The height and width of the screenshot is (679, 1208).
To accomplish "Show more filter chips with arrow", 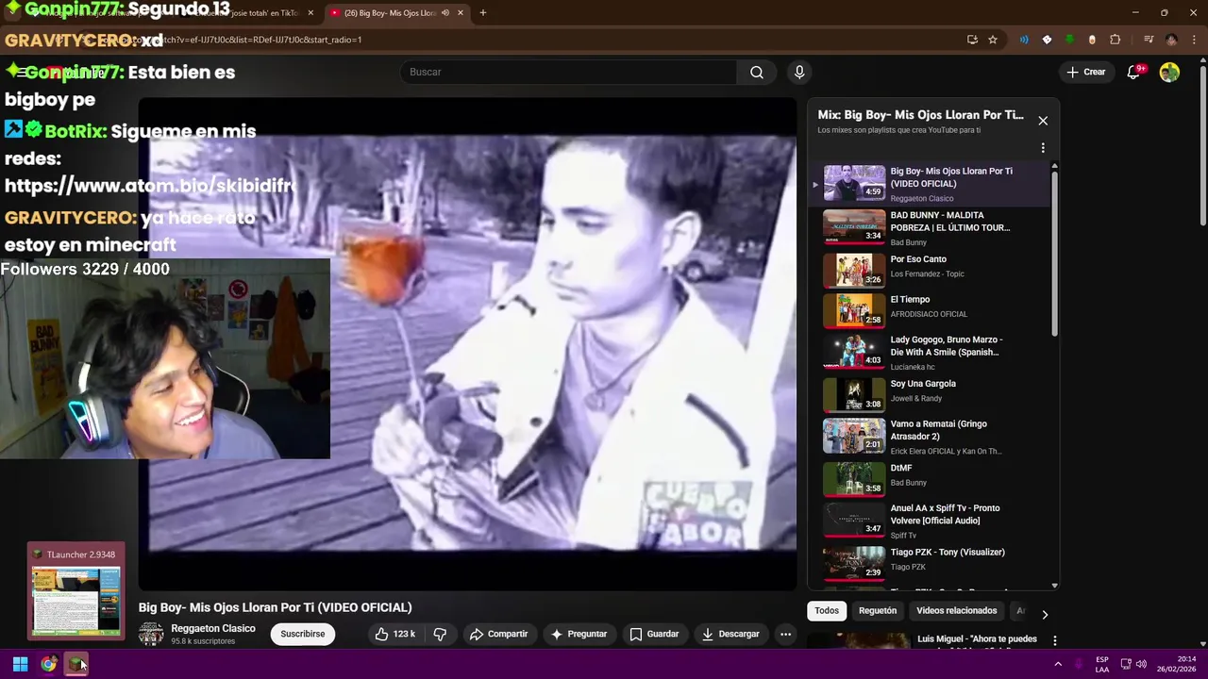I will 1044,614.
